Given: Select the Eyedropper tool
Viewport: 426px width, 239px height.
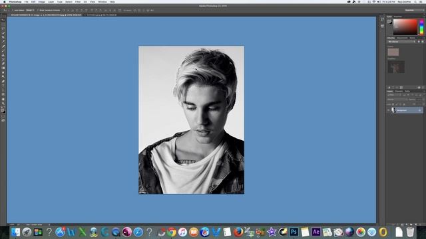Looking at the screenshot, I should click(x=3, y=41).
